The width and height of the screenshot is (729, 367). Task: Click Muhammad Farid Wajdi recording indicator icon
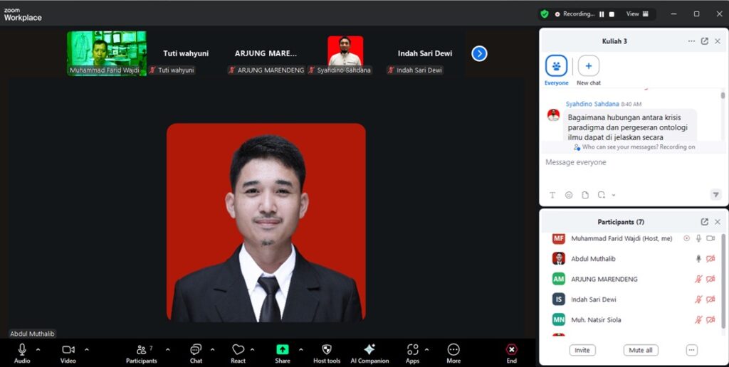pos(686,238)
